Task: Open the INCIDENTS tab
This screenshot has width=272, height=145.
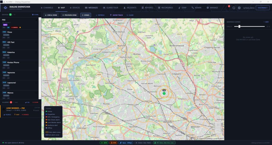Action: (130, 8)
